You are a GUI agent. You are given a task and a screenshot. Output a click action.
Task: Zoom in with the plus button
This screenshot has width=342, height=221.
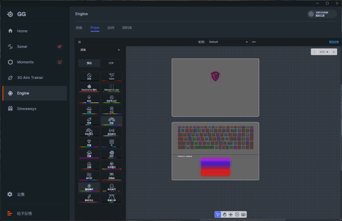334,52
